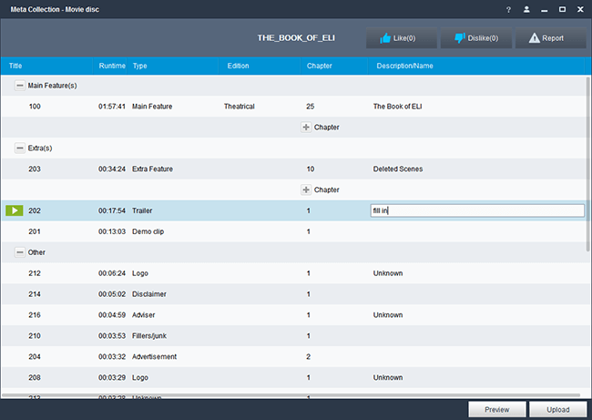Collapse the Extra(s) group
592x420 pixels.
(x=20, y=149)
